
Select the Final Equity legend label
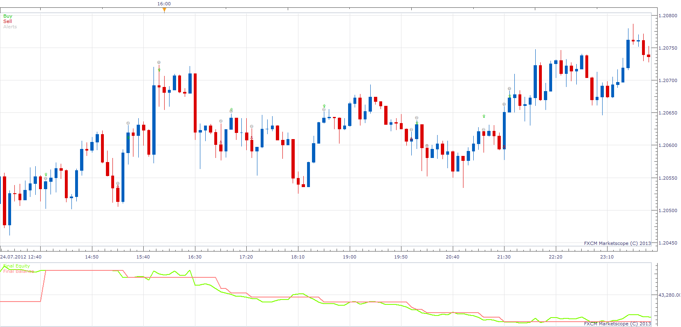(16, 266)
